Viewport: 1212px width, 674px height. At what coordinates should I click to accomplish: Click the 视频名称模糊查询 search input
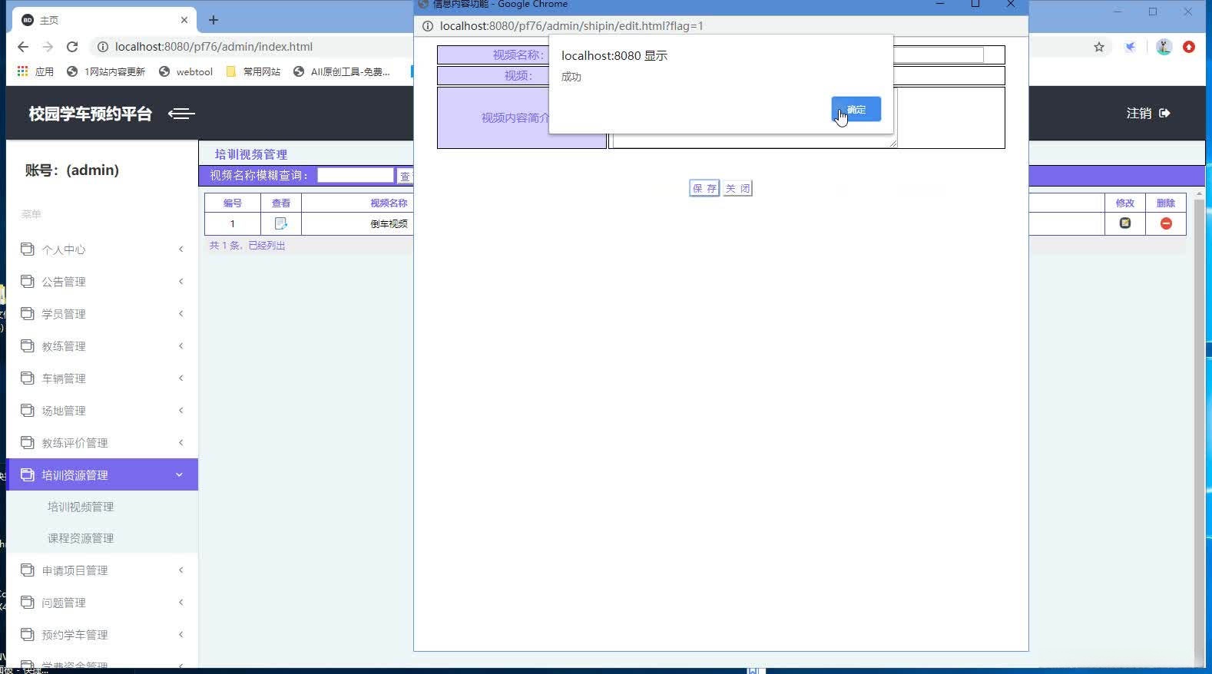[356, 175]
